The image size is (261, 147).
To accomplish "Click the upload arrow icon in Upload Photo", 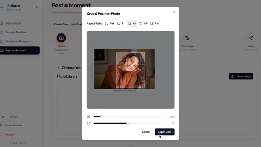I will [233, 76].
